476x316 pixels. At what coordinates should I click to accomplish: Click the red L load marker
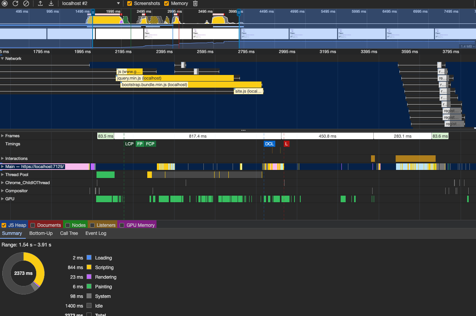(286, 144)
